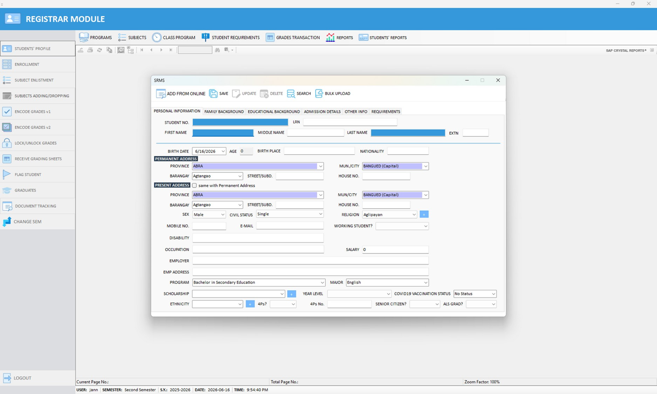The height and width of the screenshot is (394, 657).
Task: Open the Civil Status dropdown
Action: 321,214
